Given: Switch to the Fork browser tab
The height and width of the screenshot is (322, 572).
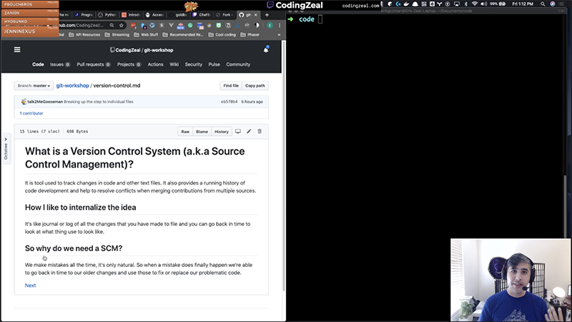Looking at the screenshot, I should 225,15.
